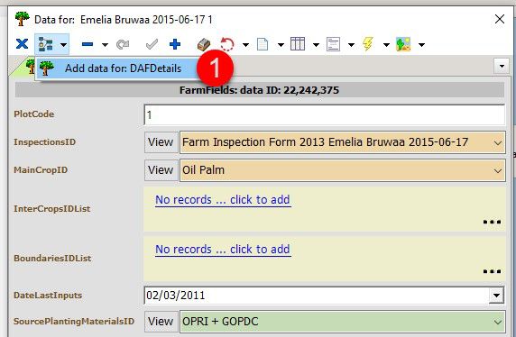Open the MainCropID Oil Palm combo box

[x=342, y=170]
